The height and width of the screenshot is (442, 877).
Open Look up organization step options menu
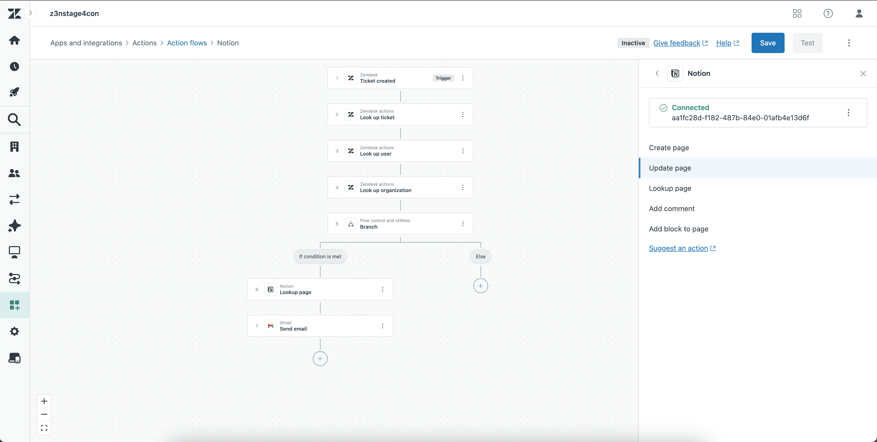point(463,187)
